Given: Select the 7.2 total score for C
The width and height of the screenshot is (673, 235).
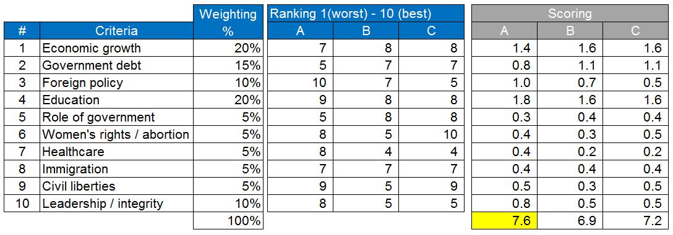Looking at the screenshot, I should click(x=636, y=221).
